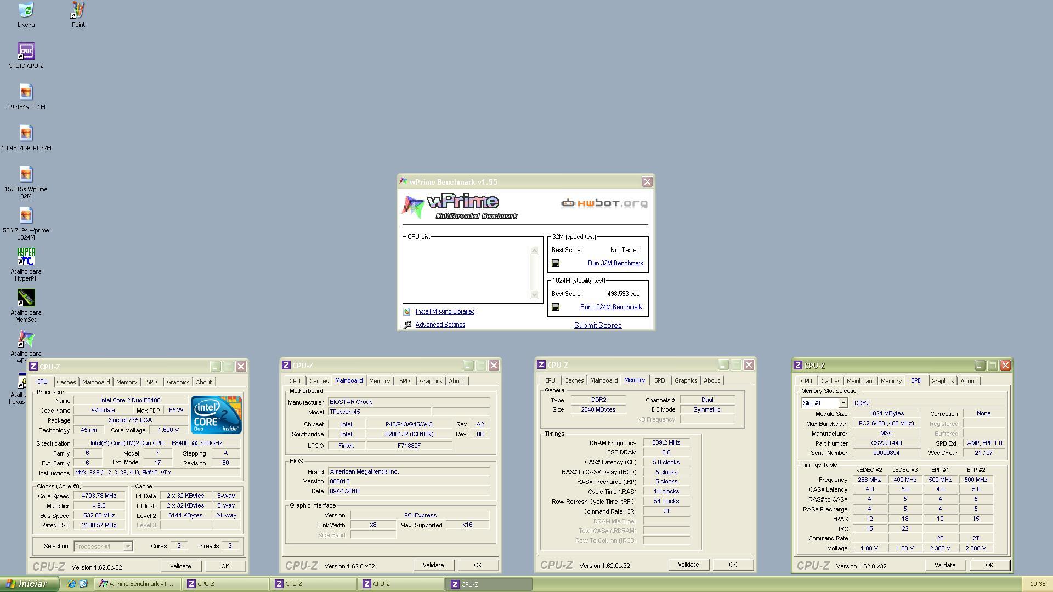Open the Paint desktop shortcut
The image size is (1053, 592).
78,10
